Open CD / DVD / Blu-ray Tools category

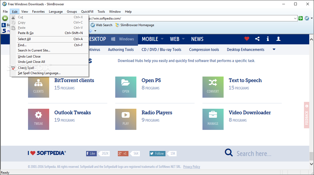point(161,50)
